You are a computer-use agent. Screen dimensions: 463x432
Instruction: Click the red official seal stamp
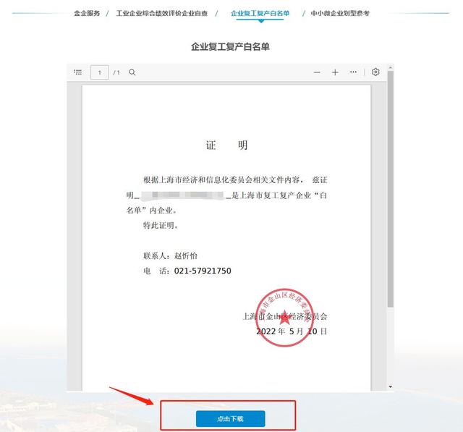point(284,318)
